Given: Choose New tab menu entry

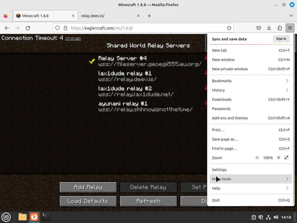Looking at the screenshot, I should [251, 50].
